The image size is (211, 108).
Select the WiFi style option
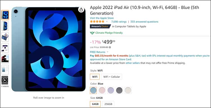click(x=95, y=77)
